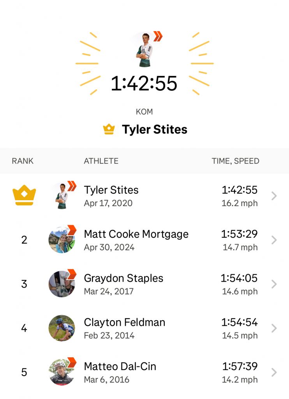The width and height of the screenshot is (289, 399).
Task: Tap the TIME, SPEED column header
Action: (x=235, y=161)
